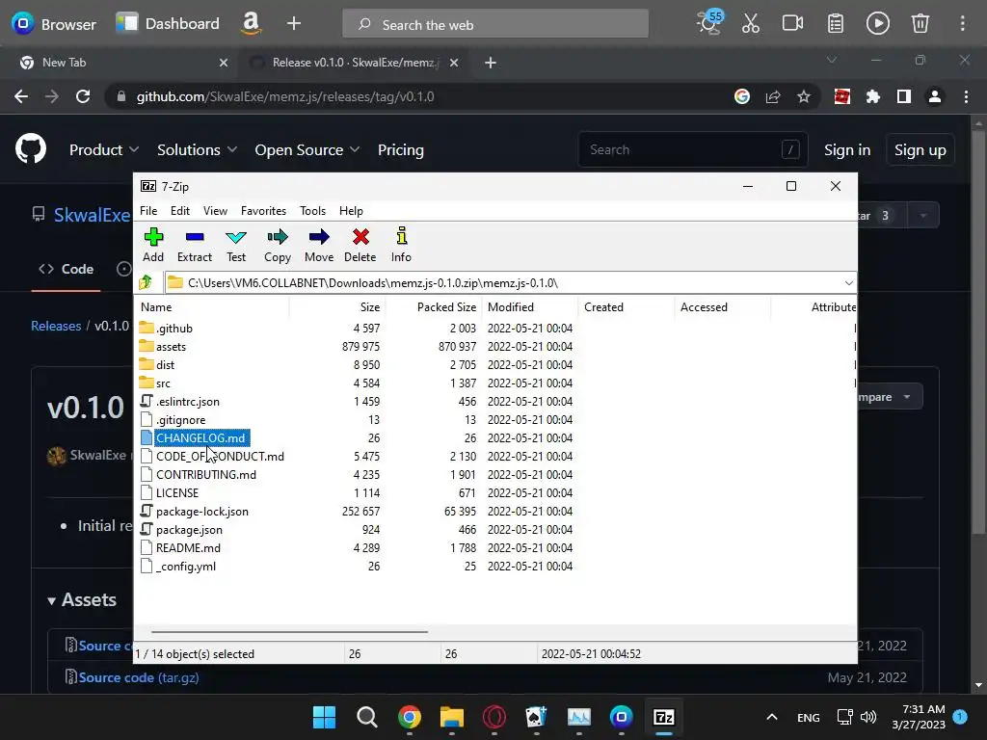Viewport: 987px width, 740px height.
Task: Open Windows Start from the taskbar
Action: coord(324,717)
